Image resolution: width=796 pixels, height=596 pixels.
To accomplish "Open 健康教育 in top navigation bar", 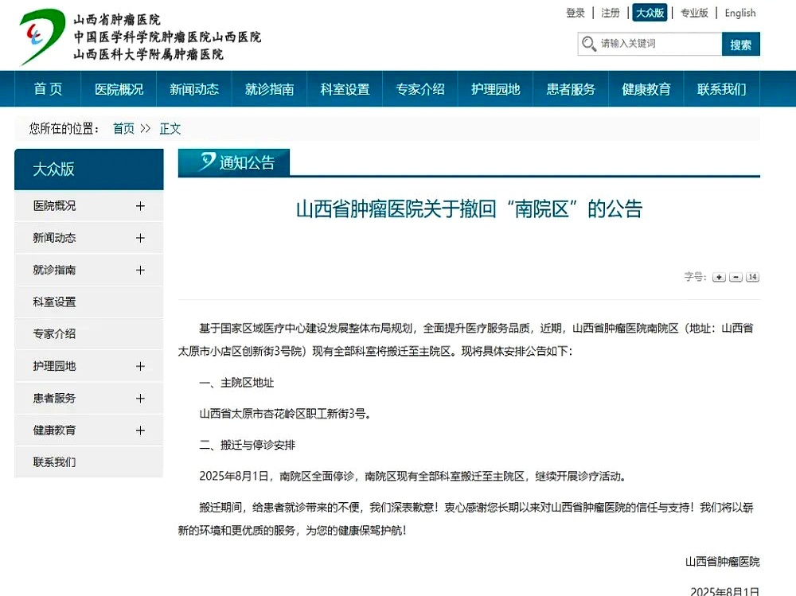I will pos(646,89).
